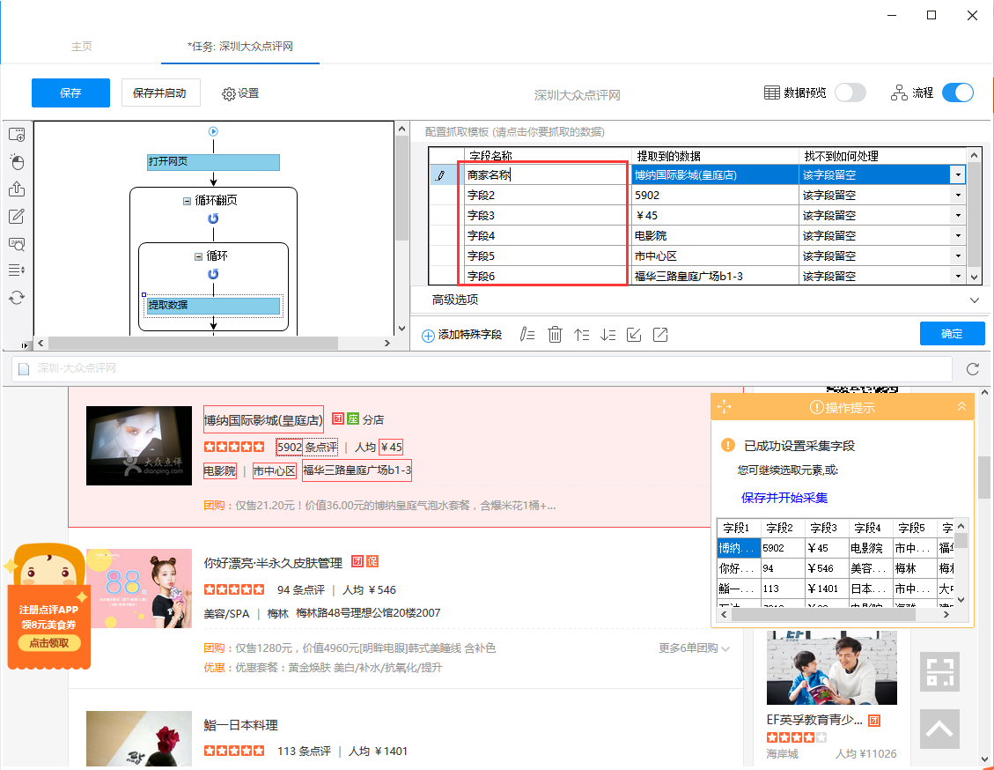This screenshot has height=770, width=994.
Task: Click the captcha recognition sidebar icon
Action: coord(17,244)
